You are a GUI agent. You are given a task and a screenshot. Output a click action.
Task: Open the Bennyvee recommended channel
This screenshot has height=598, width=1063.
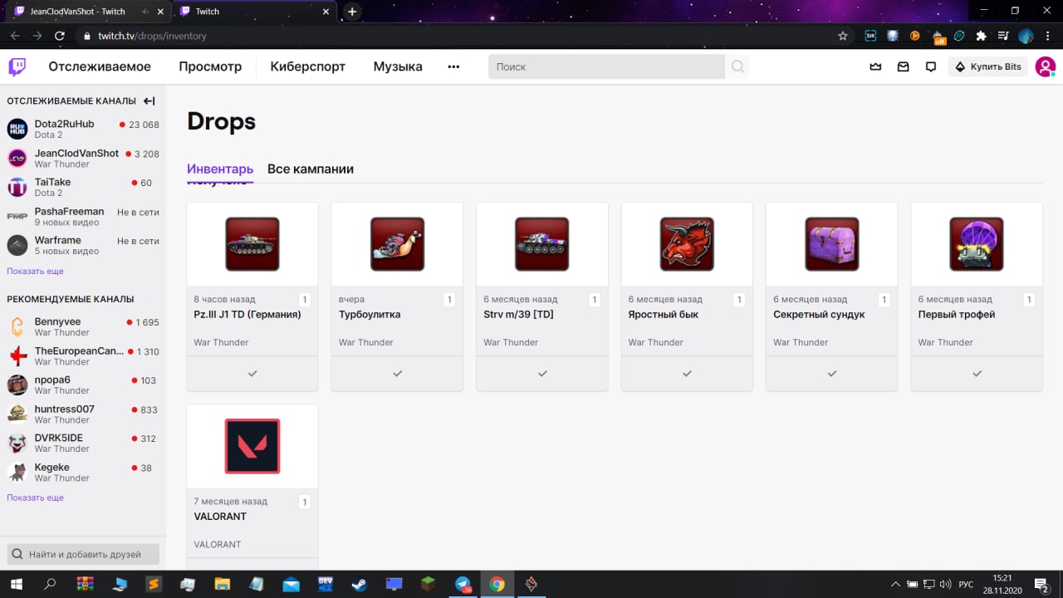coord(83,326)
